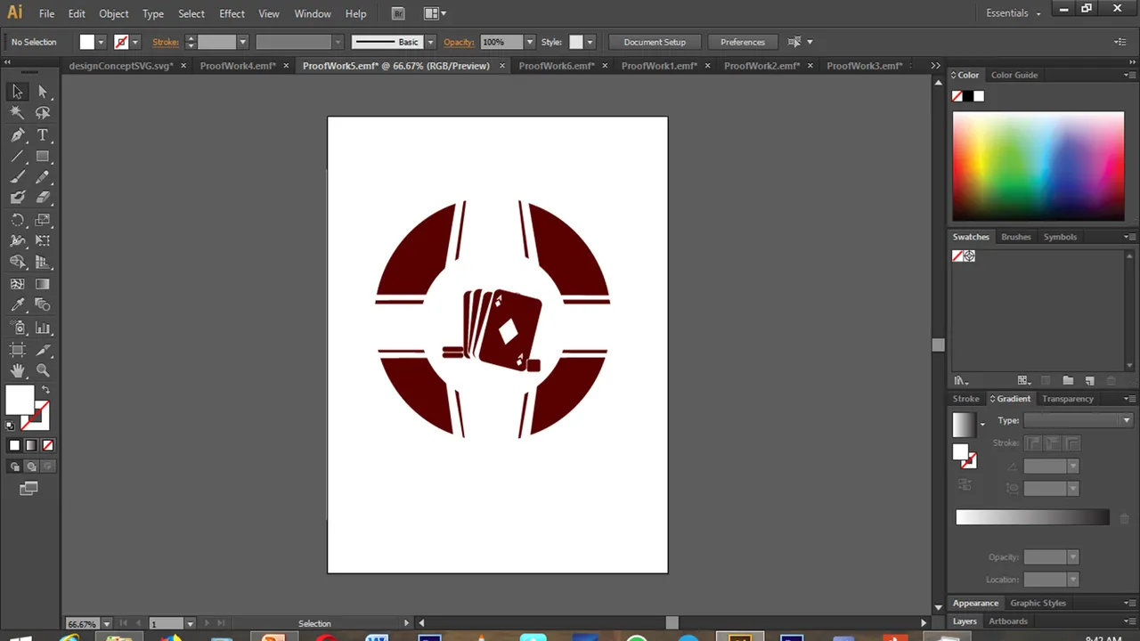Image resolution: width=1140 pixels, height=641 pixels.
Task: Open the Brushes panel tab
Action: click(x=1015, y=237)
